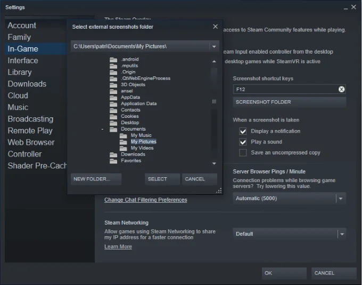The height and width of the screenshot is (285, 362).
Task: Collapse the Documents folder tree node
Action: tap(102, 129)
